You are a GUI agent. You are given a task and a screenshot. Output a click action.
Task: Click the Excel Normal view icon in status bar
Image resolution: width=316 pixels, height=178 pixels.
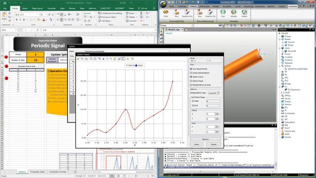pos(112,176)
